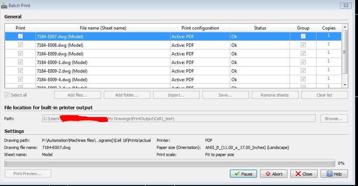Toggle Print checkbox for 7184-E009-2.dwg
The height and width of the screenshot is (186, 358).
pos(20,70)
